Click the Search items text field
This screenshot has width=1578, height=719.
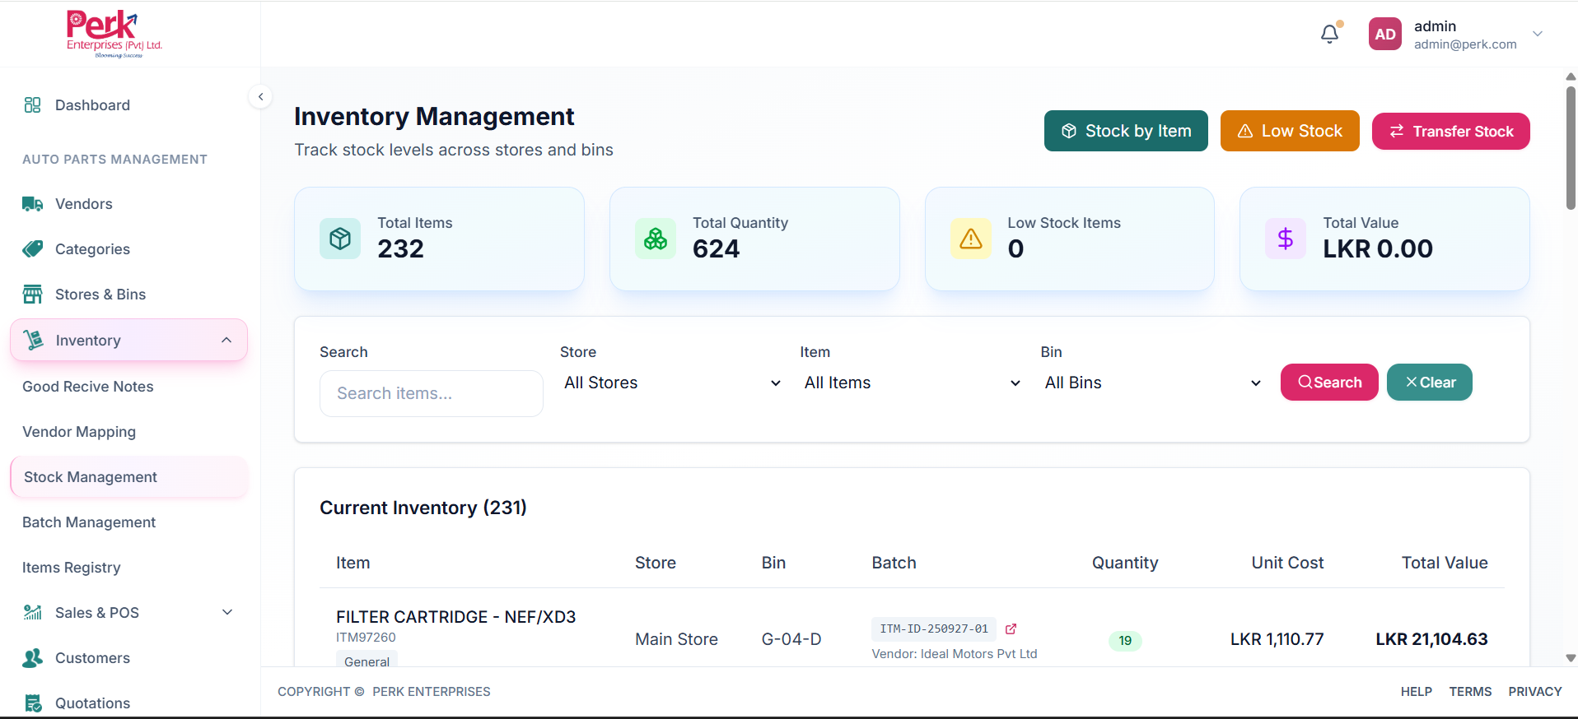(x=431, y=393)
